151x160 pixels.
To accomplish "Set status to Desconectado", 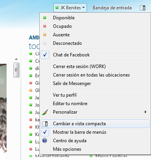I will tap(95, 43).
